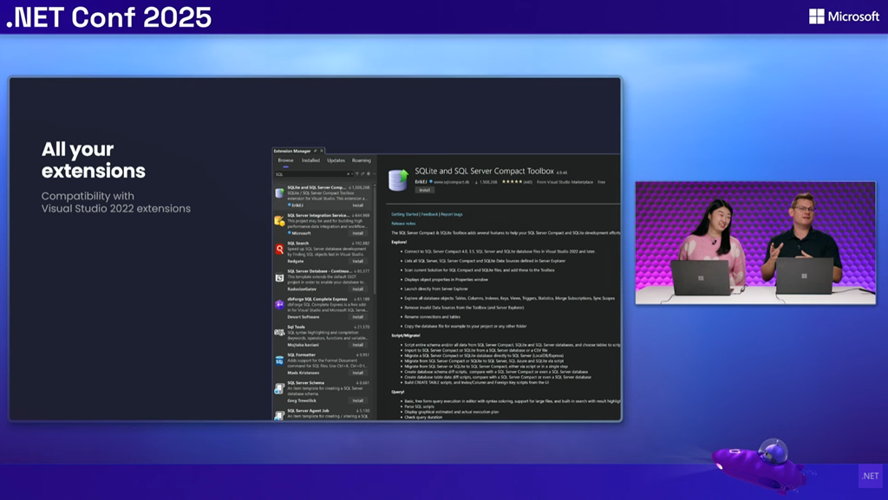The height and width of the screenshot is (500, 888).
Task: Open the extension settings gear icon
Action: 369,174
